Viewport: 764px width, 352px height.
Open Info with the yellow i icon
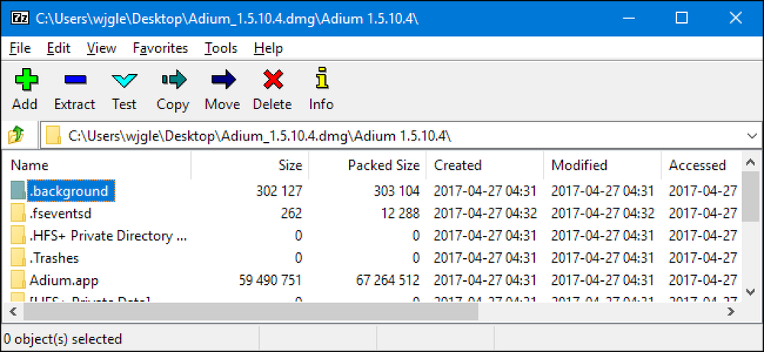(x=322, y=78)
